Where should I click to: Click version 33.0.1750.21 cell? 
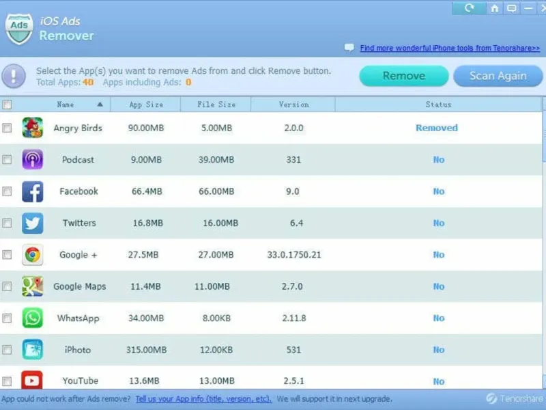pyautogui.click(x=294, y=255)
